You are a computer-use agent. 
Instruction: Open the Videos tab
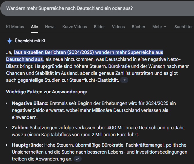pos(118,27)
